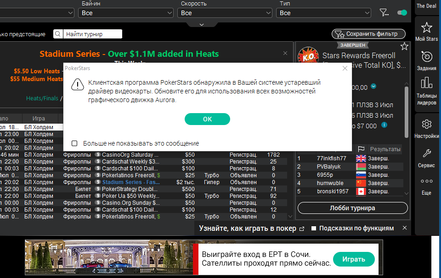This screenshot has height=278, width=441.
Task: Expand the partially visible leftmost filter dropdown
Action: click(x=37, y=13)
